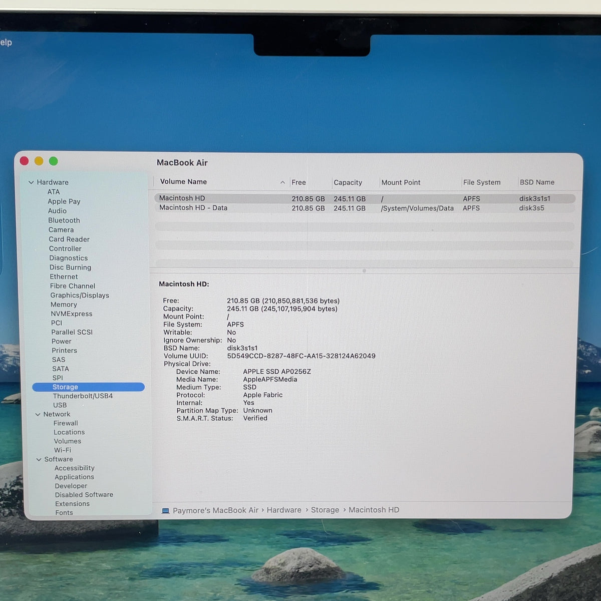This screenshot has height=601, width=601.
Task: Click Storage in the path bar
Action: click(325, 510)
